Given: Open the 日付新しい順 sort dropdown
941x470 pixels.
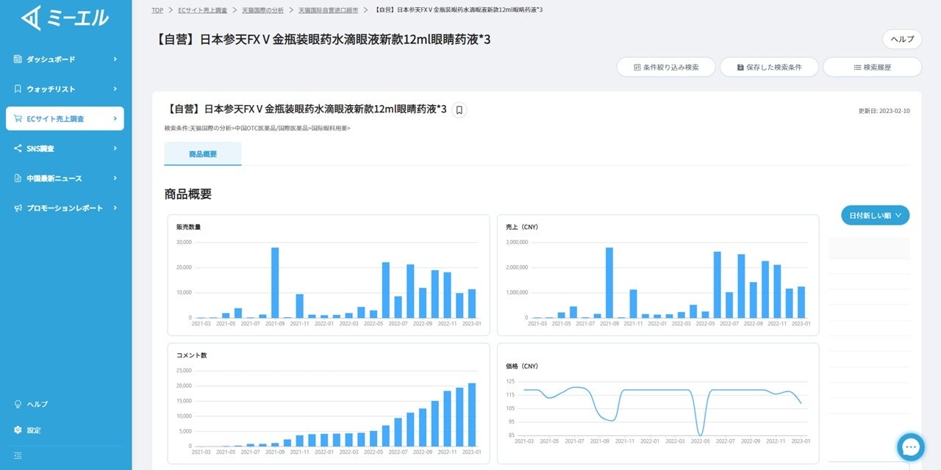Looking at the screenshot, I should tap(875, 215).
